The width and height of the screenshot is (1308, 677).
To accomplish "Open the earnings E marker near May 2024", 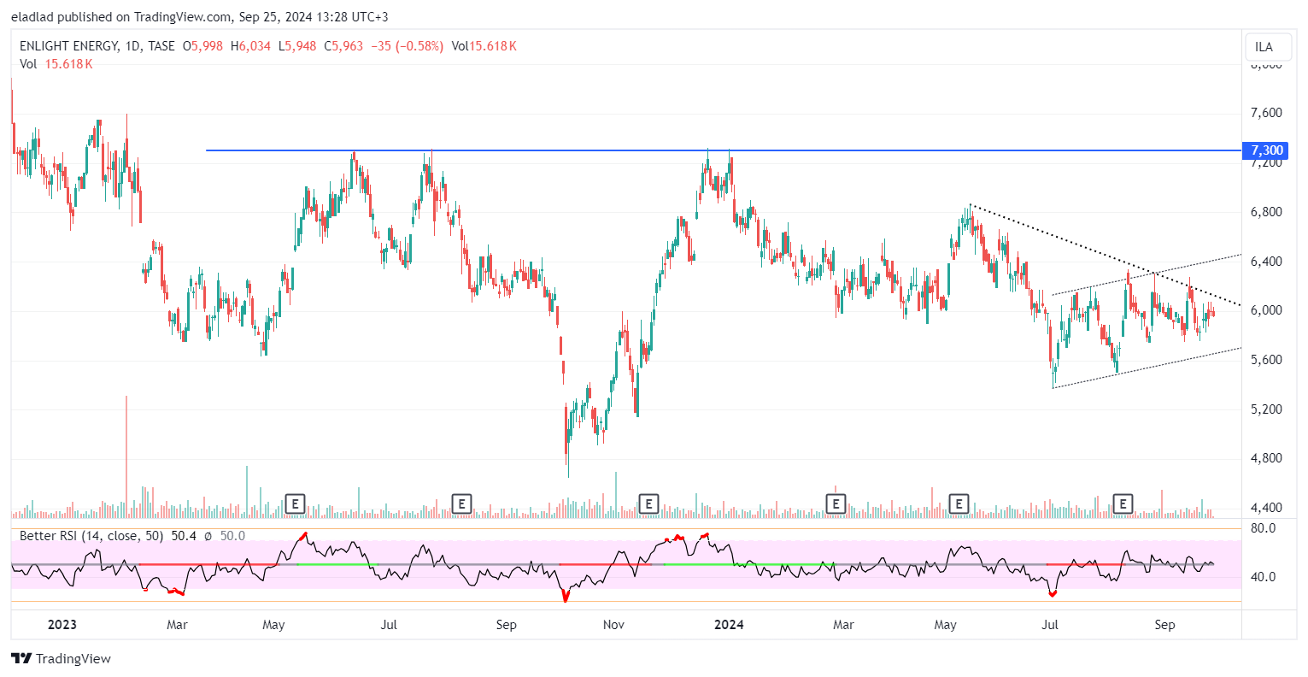I will pos(959,503).
